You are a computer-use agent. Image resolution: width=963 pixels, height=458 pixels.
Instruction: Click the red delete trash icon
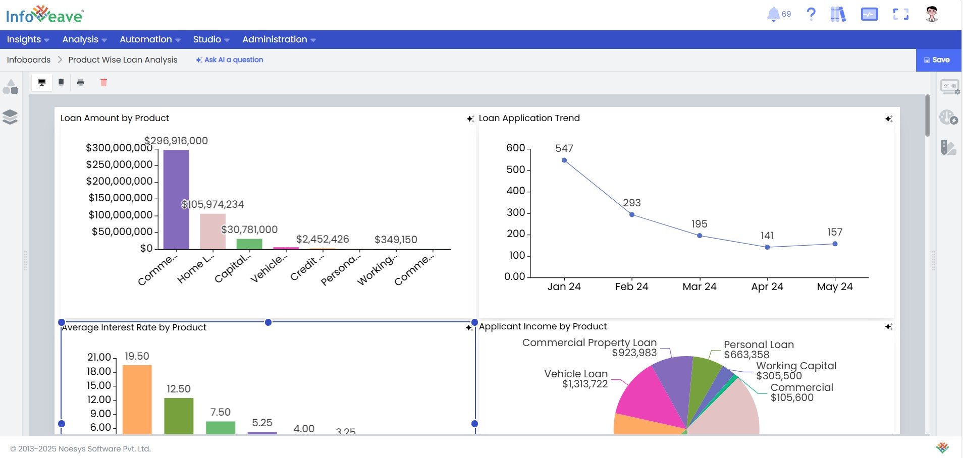point(103,82)
